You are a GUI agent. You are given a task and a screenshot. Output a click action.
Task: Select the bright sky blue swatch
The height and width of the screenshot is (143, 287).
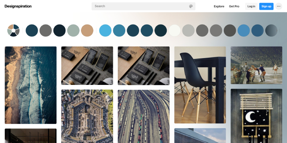point(105,31)
